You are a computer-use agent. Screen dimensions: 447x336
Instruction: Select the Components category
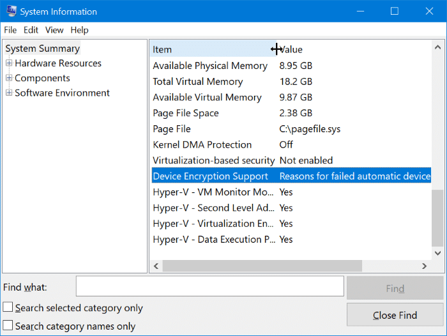[x=42, y=78]
